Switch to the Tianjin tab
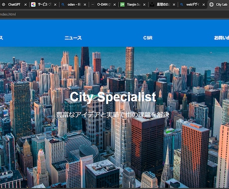 pos(133,4)
